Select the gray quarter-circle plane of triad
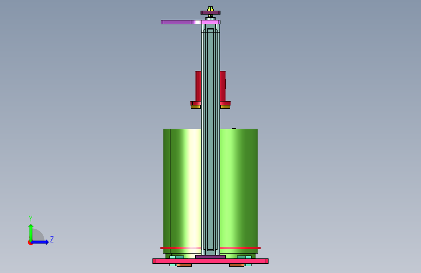 pyautogui.click(x=38, y=235)
